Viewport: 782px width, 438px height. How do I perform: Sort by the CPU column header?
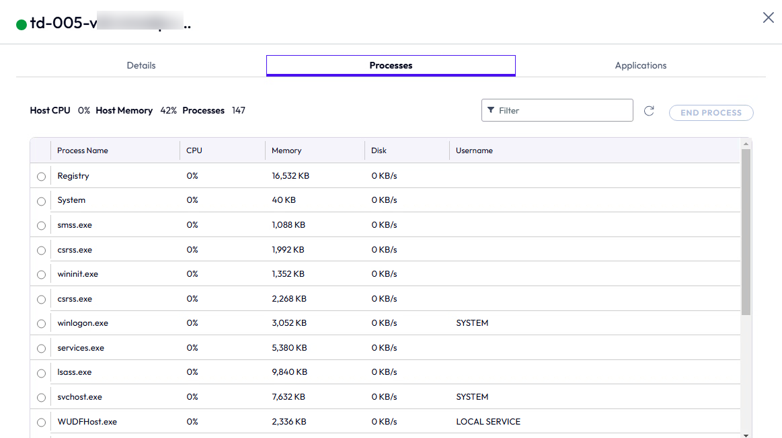pos(194,150)
